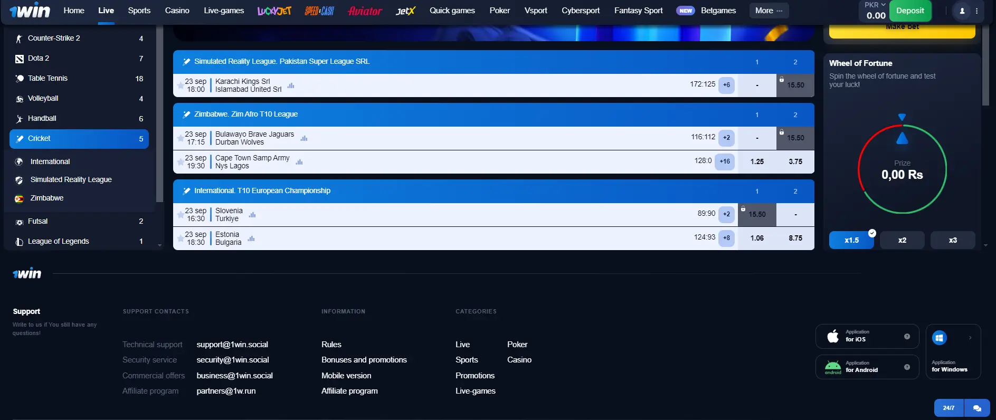Expand the More navigation menu
The height and width of the screenshot is (420, 996).
point(769,11)
